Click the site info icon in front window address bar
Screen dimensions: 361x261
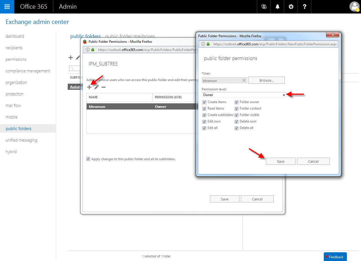click(203, 44)
